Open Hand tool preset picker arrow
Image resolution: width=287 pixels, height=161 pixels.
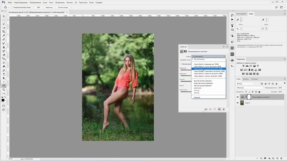[x=9, y=8]
